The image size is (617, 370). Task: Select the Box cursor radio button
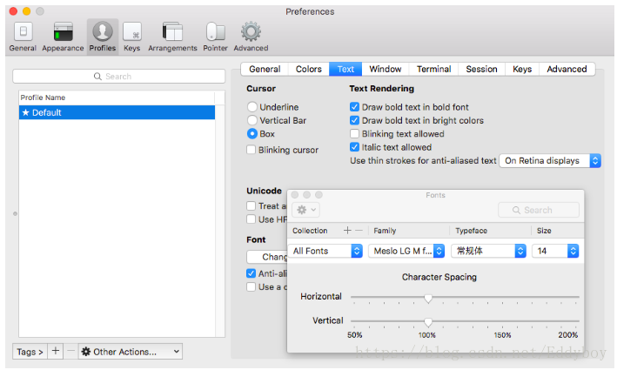(x=251, y=133)
